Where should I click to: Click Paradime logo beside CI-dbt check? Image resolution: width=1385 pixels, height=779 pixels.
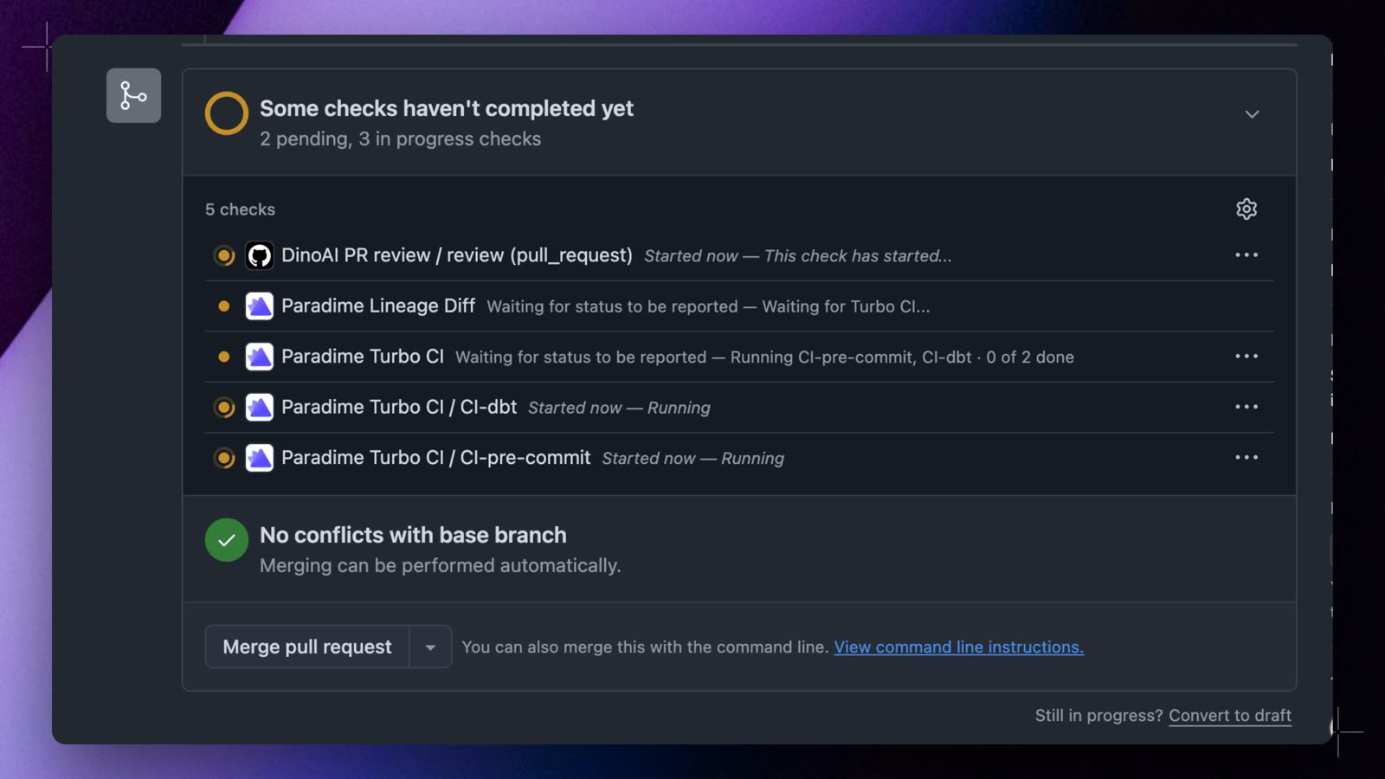260,407
